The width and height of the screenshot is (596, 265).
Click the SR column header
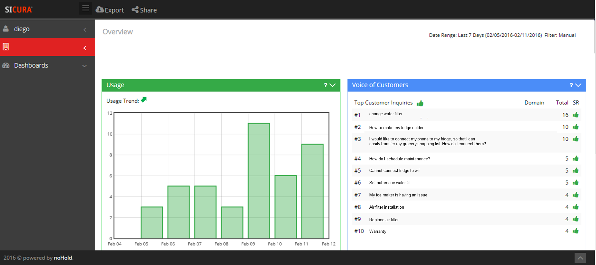pyautogui.click(x=576, y=103)
